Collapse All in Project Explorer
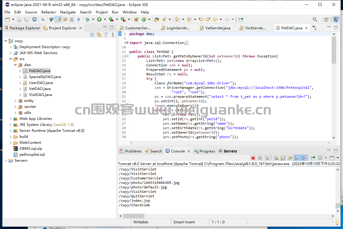 click(92, 35)
